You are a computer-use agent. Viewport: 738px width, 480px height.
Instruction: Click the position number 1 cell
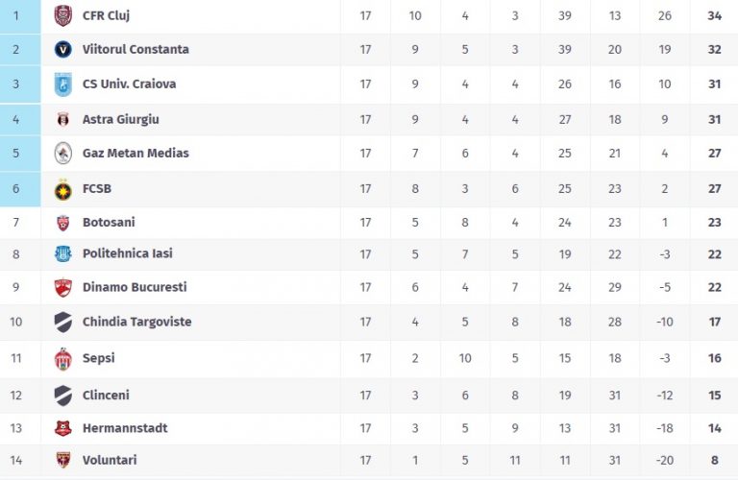pyautogui.click(x=16, y=15)
